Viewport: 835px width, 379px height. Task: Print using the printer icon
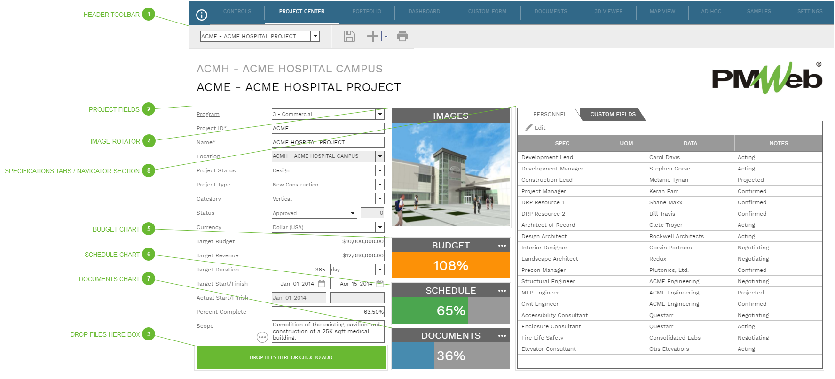(402, 36)
